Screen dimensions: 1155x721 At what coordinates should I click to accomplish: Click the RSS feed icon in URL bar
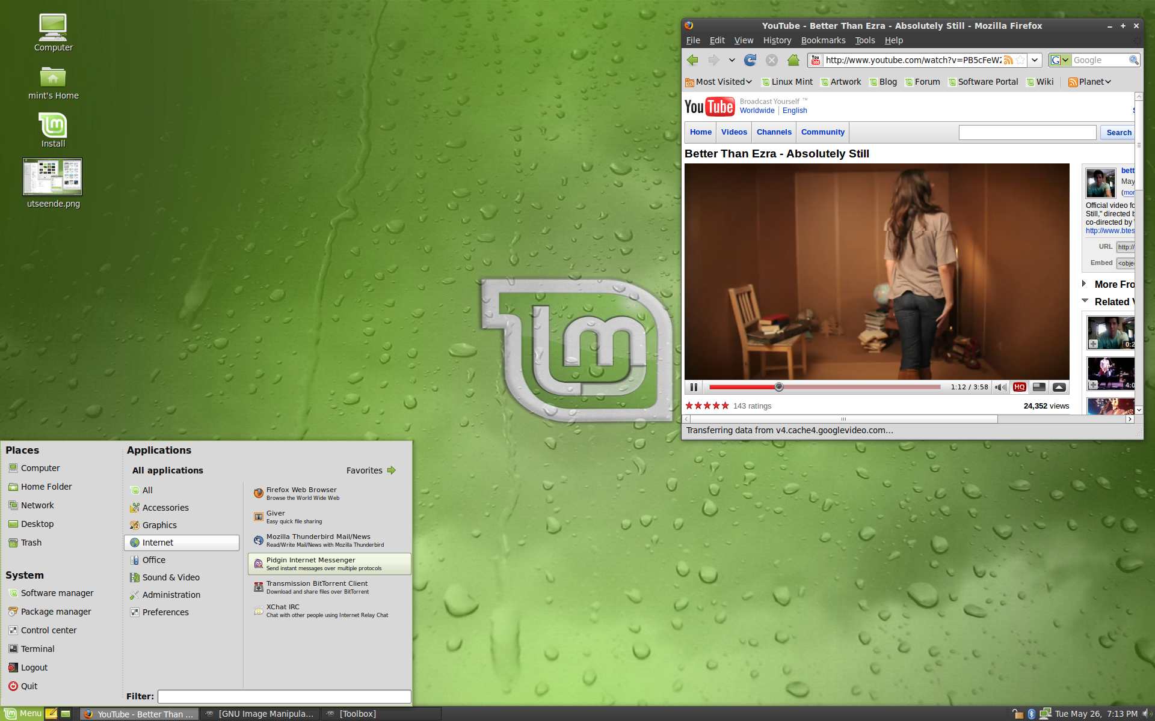(x=1008, y=60)
